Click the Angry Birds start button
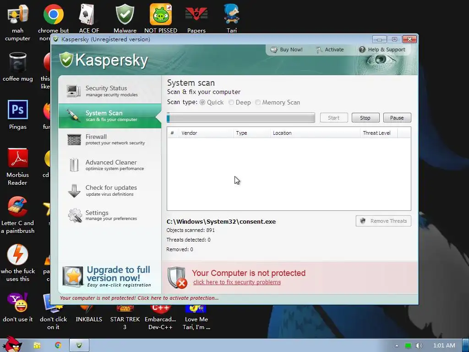469x352 pixels. tap(12, 345)
